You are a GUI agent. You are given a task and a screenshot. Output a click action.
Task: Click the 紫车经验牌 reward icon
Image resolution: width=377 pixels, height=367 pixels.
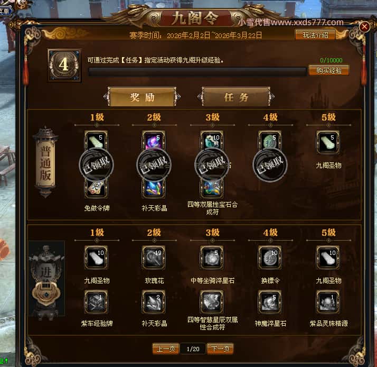(96, 302)
